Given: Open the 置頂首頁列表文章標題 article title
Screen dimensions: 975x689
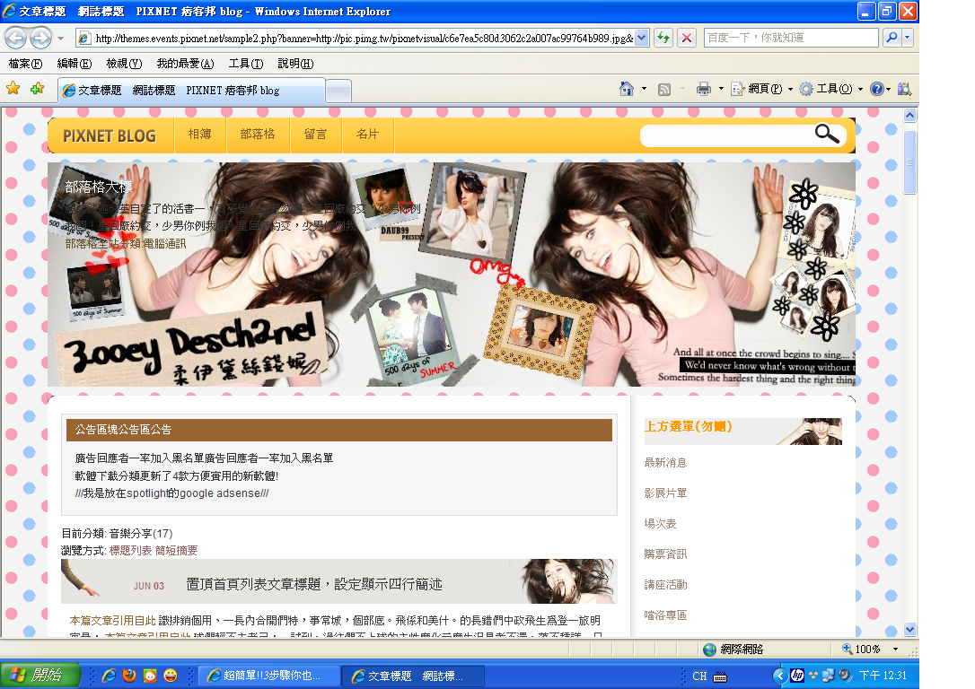Looking at the screenshot, I should (314, 584).
